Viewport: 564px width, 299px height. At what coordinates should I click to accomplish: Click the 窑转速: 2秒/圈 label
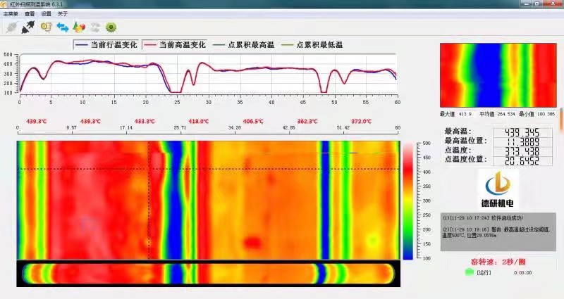(x=498, y=262)
